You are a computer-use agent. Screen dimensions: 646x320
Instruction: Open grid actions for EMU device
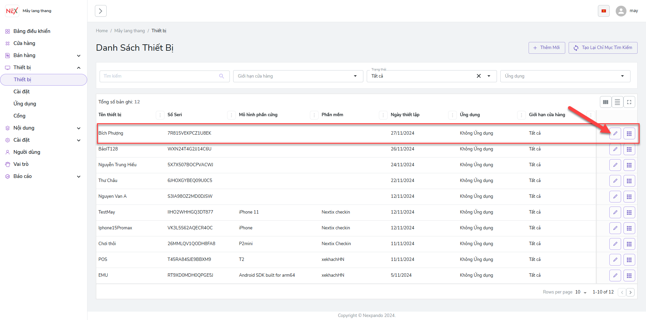pos(629,275)
